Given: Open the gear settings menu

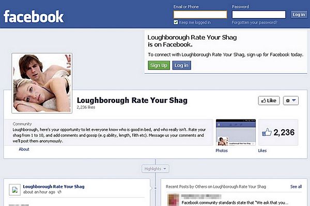Looking at the screenshot, I should (290, 100).
